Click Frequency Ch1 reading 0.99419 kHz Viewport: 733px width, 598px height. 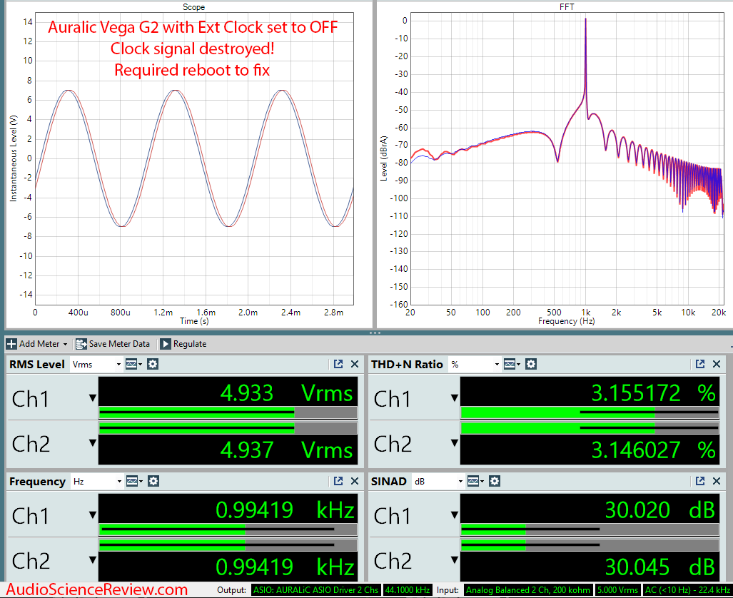(284, 510)
